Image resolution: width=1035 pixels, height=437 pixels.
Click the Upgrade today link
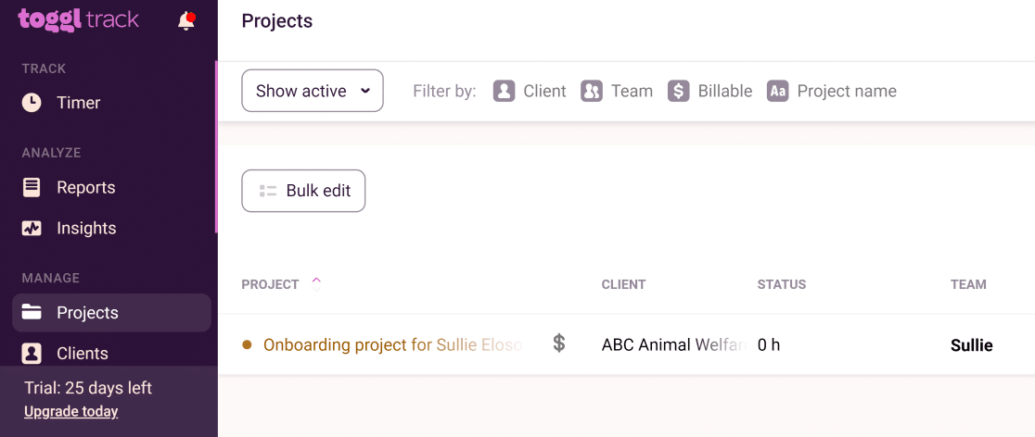coord(71,412)
